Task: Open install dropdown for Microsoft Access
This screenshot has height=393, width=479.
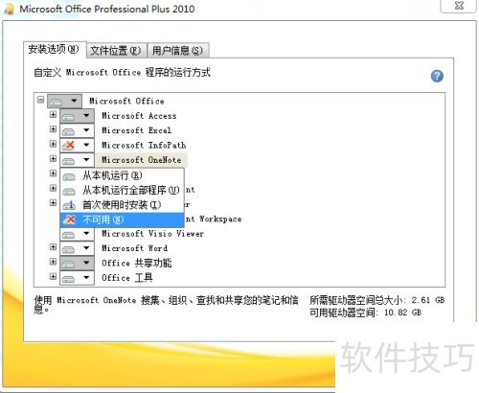Action: click(x=77, y=116)
